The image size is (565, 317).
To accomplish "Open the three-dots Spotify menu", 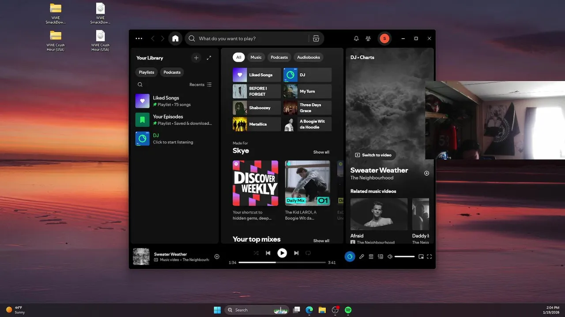I will (x=139, y=38).
